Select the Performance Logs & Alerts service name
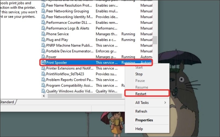Viewport: 220px width, 137px height. coord(68,28)
